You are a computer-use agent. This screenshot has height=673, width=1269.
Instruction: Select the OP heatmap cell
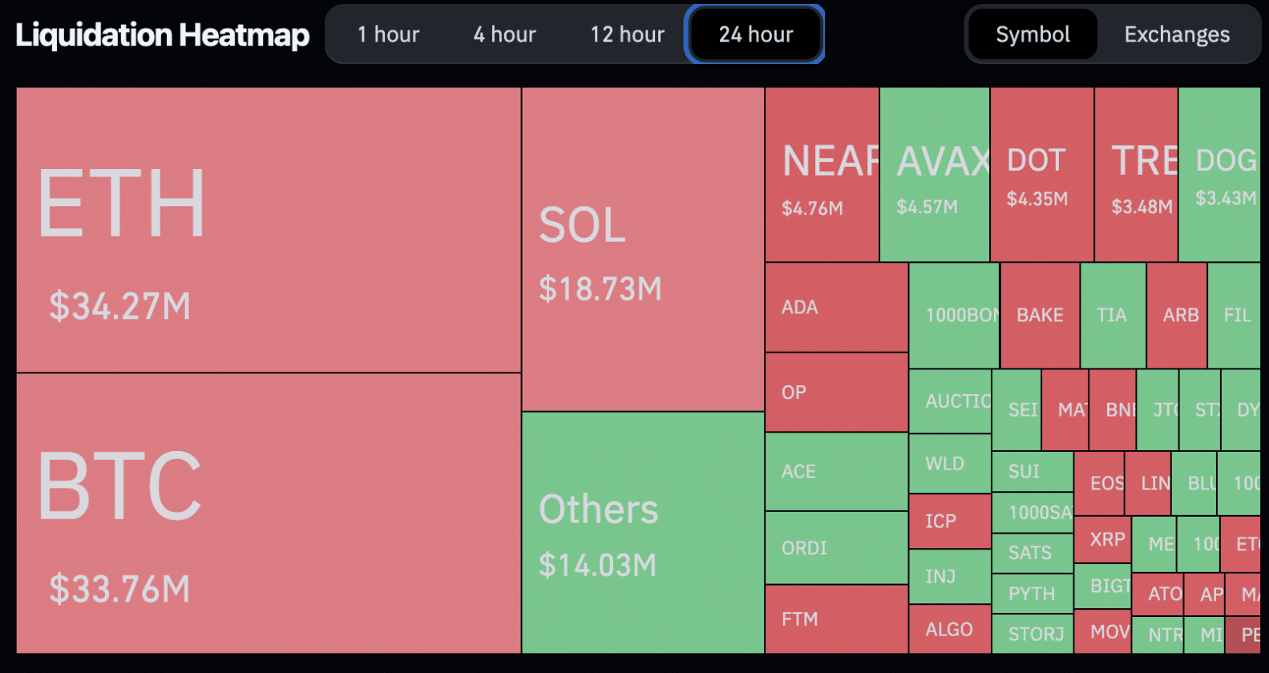(x=836, y=393)
